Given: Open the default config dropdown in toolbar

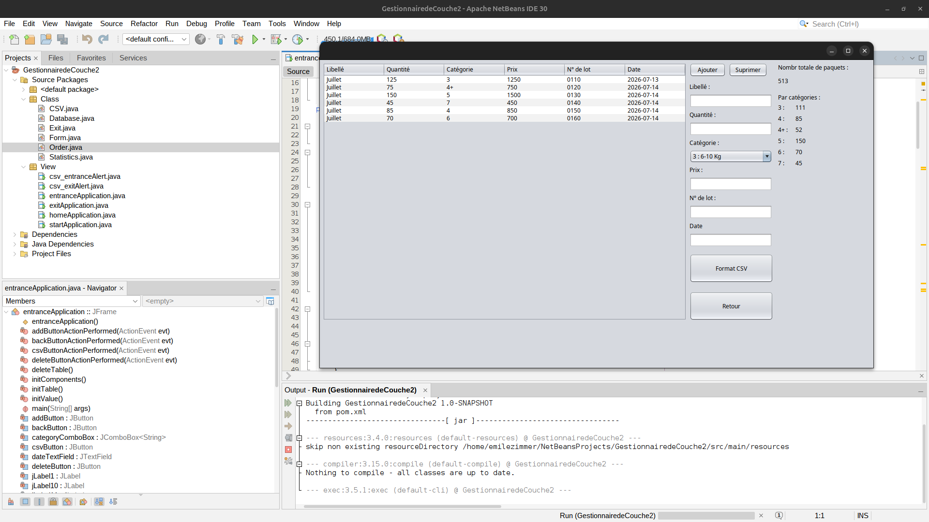Looking at the screenshot, I should [x=156, y=39].
